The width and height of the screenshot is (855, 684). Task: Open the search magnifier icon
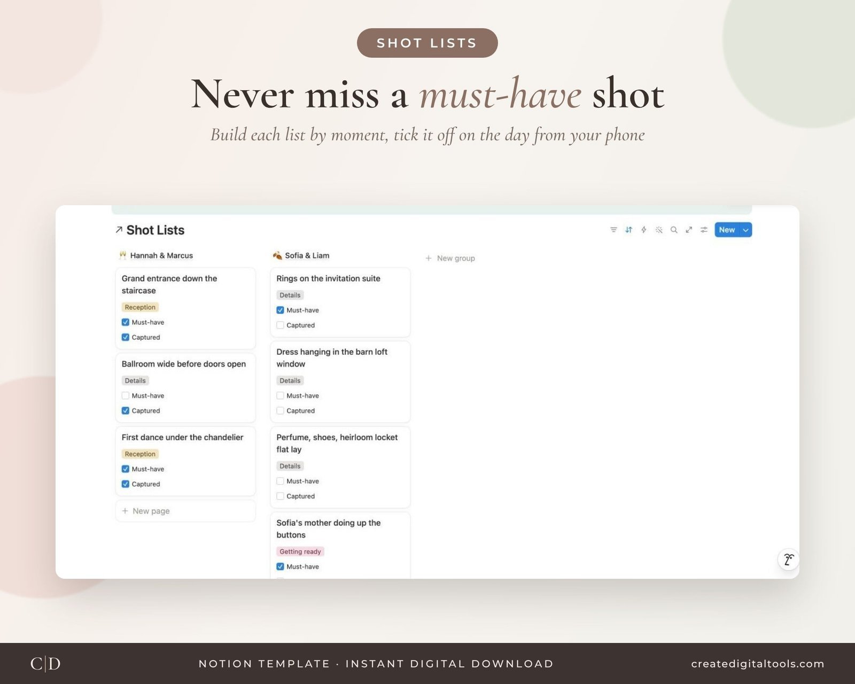[x=674, y=230]
